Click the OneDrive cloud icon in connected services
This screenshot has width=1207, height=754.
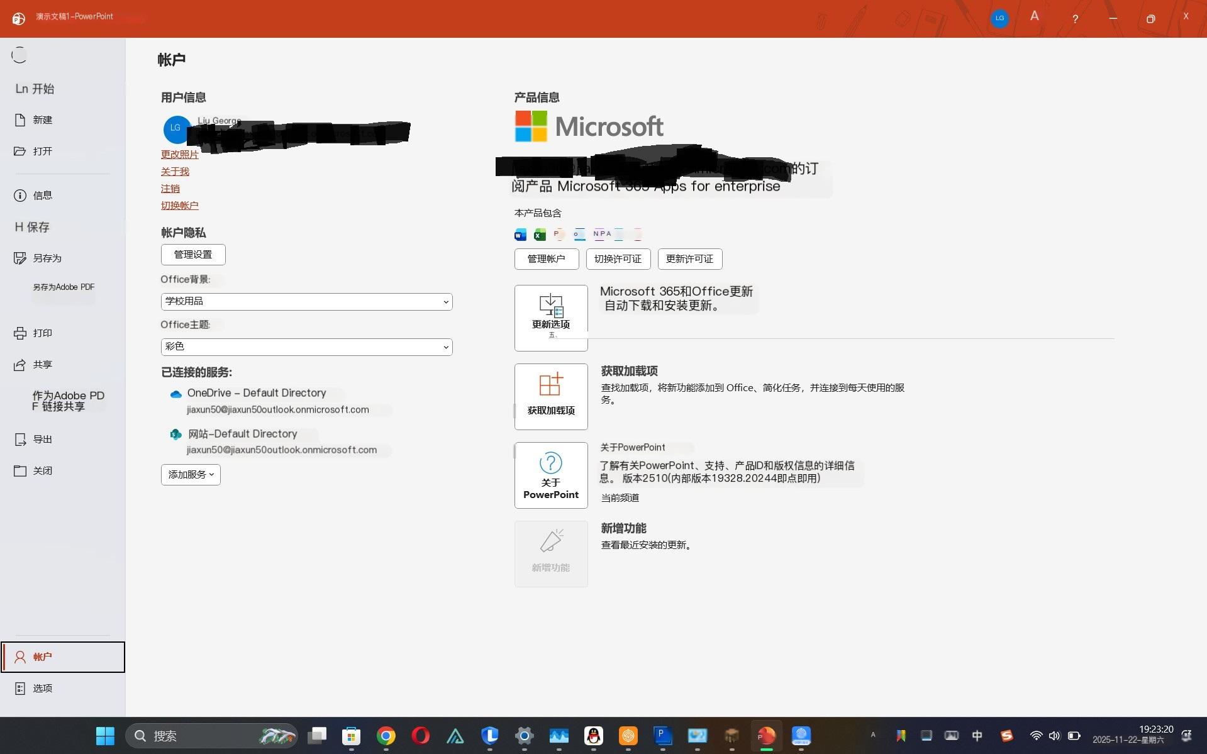click(x=176, y=394)
